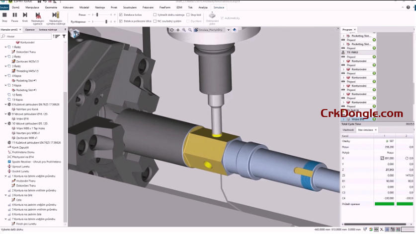
Task: Click Následující operace icon
Action: coord(37,15)
